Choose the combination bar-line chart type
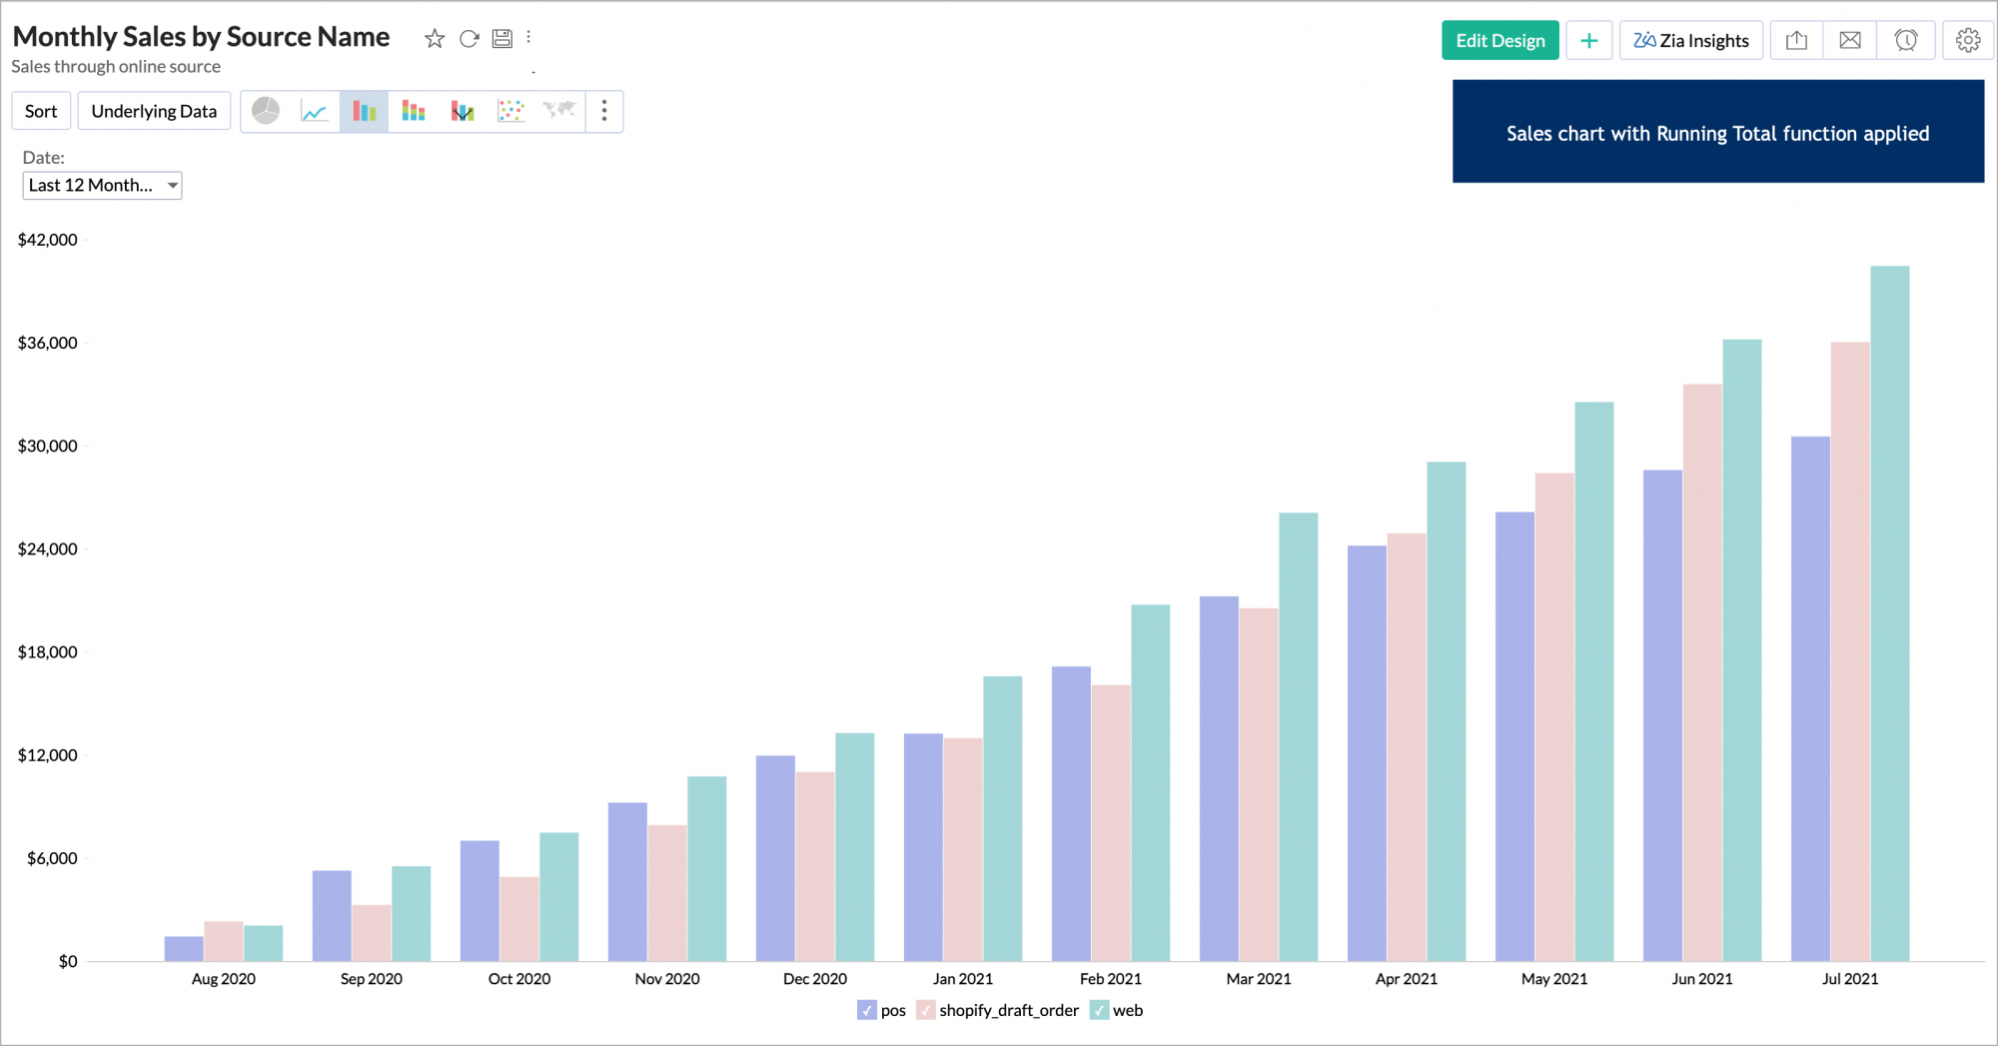Screen dimensions: 1998x1046 pyautogui.click(x=462, y=111)
